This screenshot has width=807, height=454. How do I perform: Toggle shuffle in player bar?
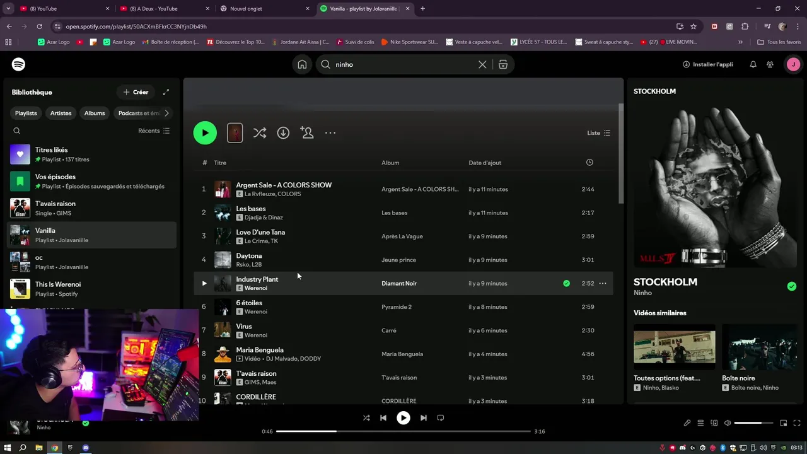[366, 417]
